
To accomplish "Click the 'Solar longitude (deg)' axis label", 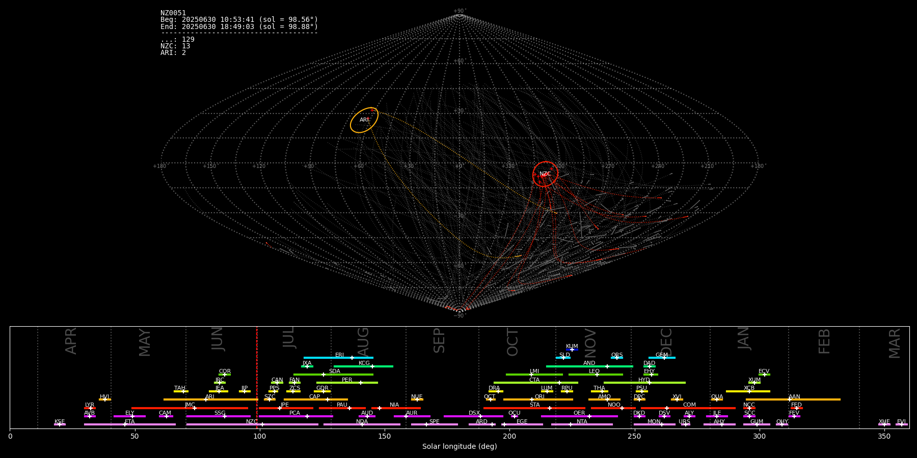I will 460,447.
